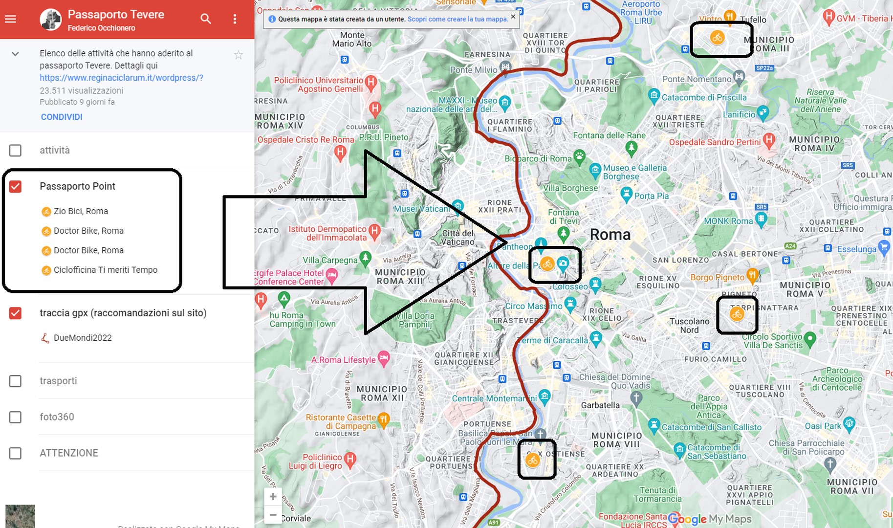Click orange bike marker near Pantheon
The image size is (893, 528).
[x=547, y=264]
